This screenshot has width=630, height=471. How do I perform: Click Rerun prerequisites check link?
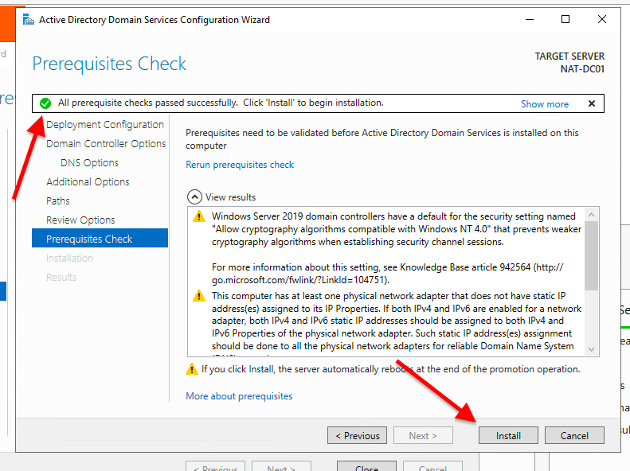[240, 165]
